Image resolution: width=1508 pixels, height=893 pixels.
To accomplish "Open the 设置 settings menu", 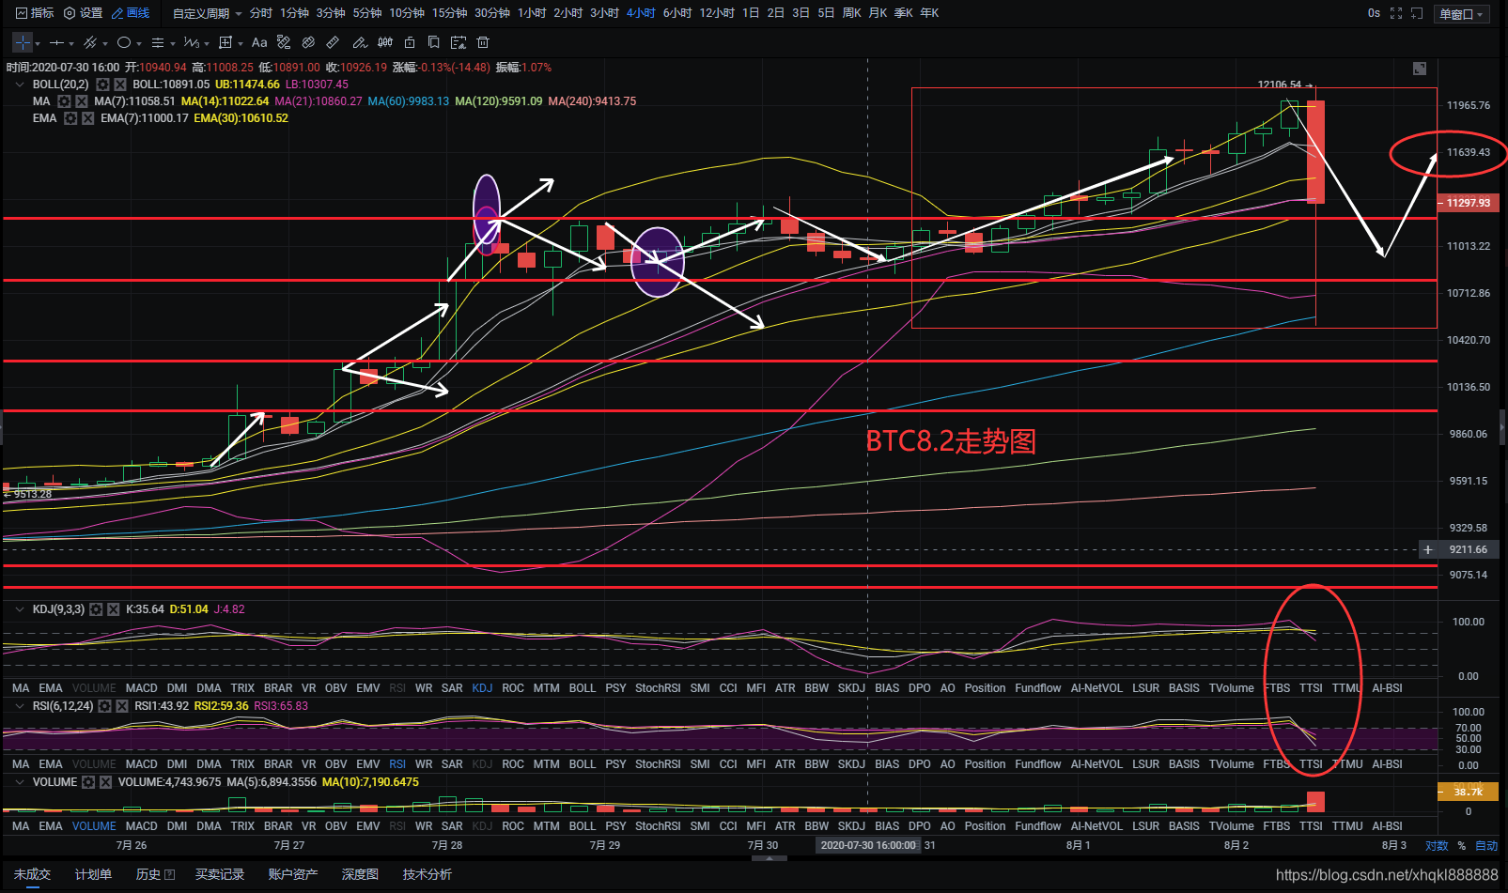I will click(83, 13).
